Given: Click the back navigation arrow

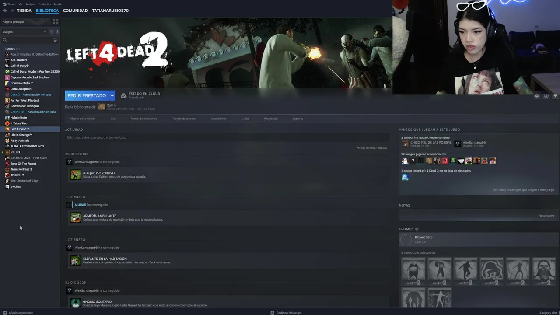Looking at the screenshot, I should [x=5, y=10].
